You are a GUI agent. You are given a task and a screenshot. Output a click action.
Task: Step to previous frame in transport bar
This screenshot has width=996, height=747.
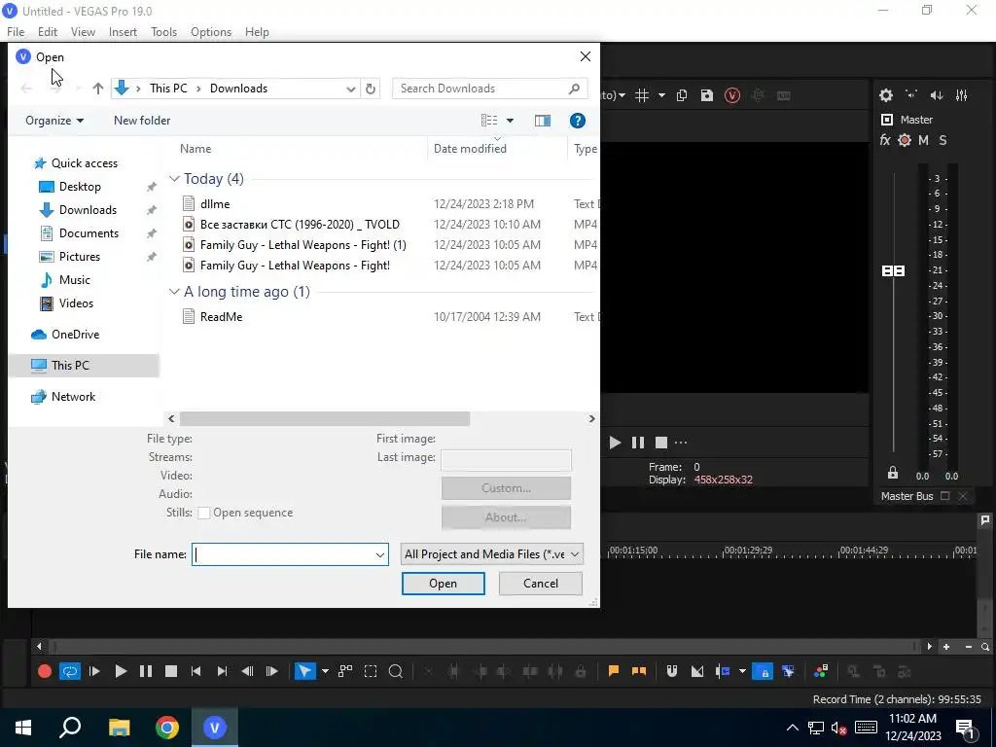click(248, 671)
